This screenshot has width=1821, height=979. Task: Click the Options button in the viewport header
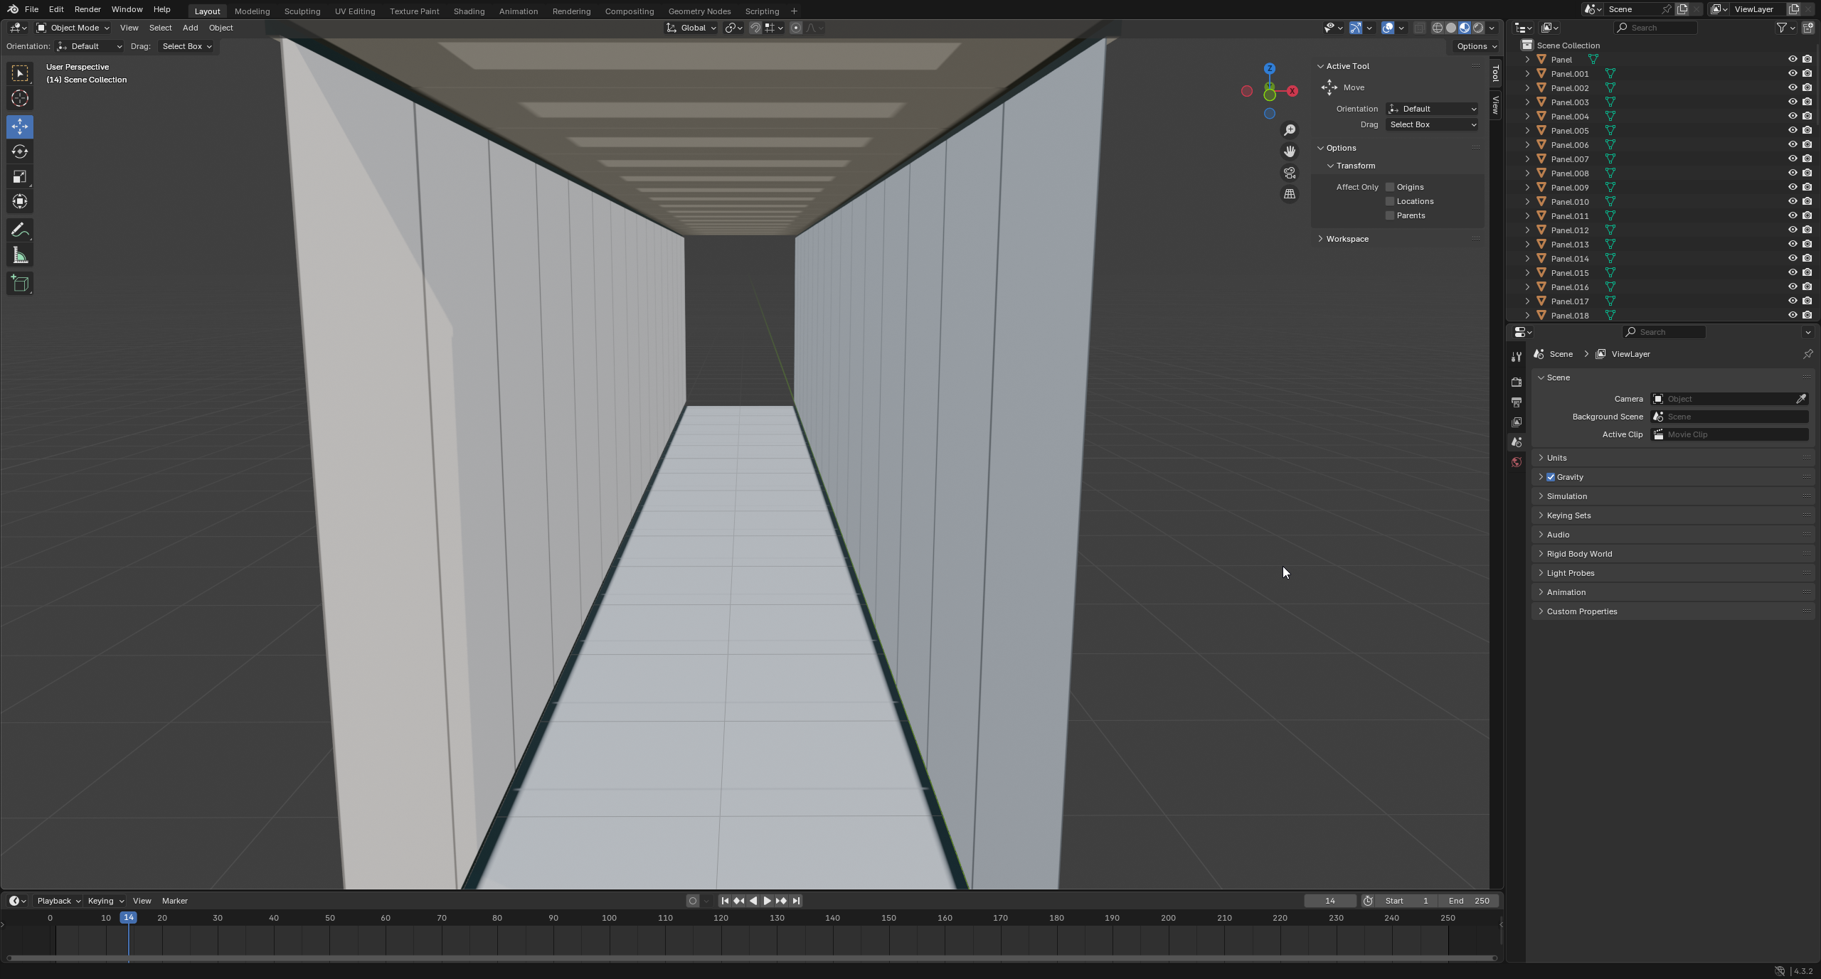[x=1476, y=46]
